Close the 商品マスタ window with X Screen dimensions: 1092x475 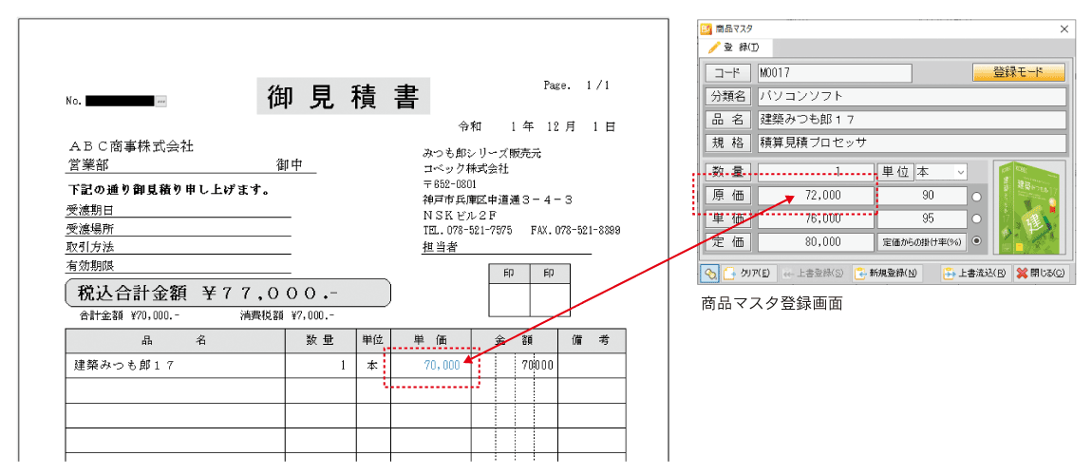click(x=1064, y=28)
